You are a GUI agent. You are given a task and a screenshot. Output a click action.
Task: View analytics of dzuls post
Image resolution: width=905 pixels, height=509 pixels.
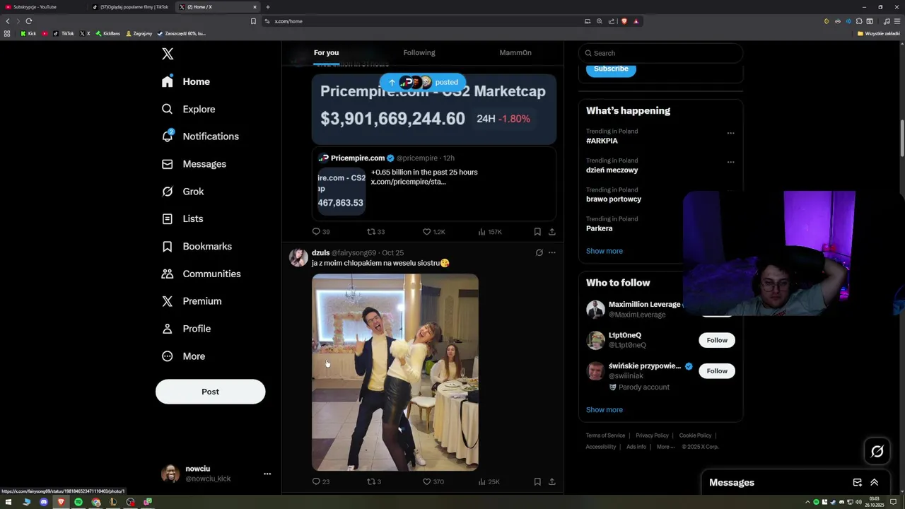(x=489, y=481)
